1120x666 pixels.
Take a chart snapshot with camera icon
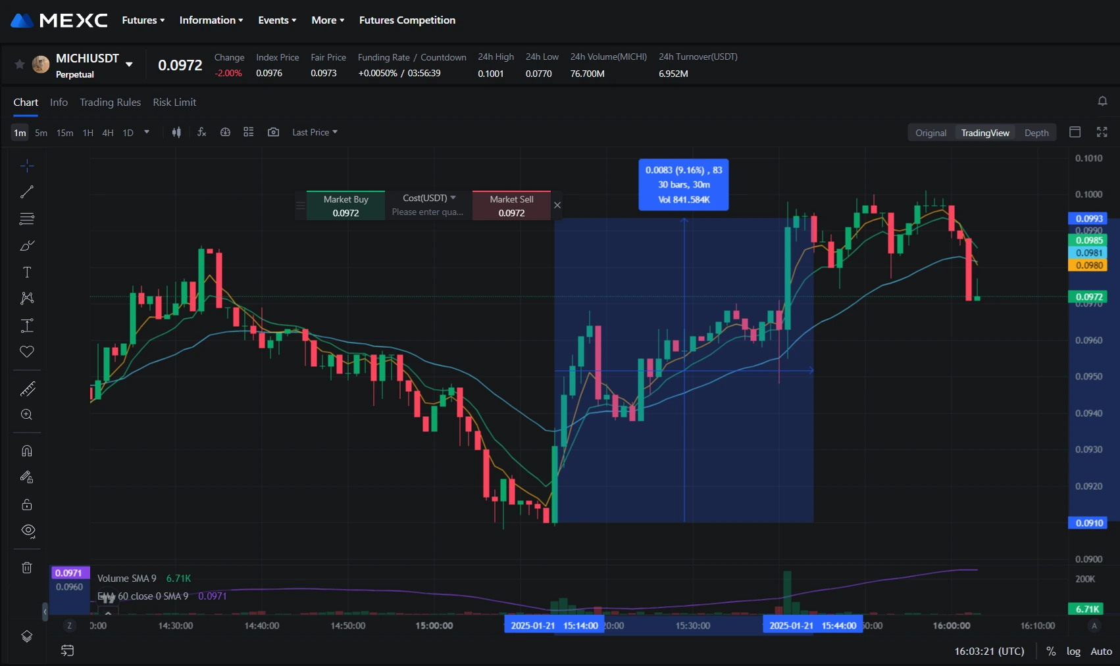tap(273, 132)
